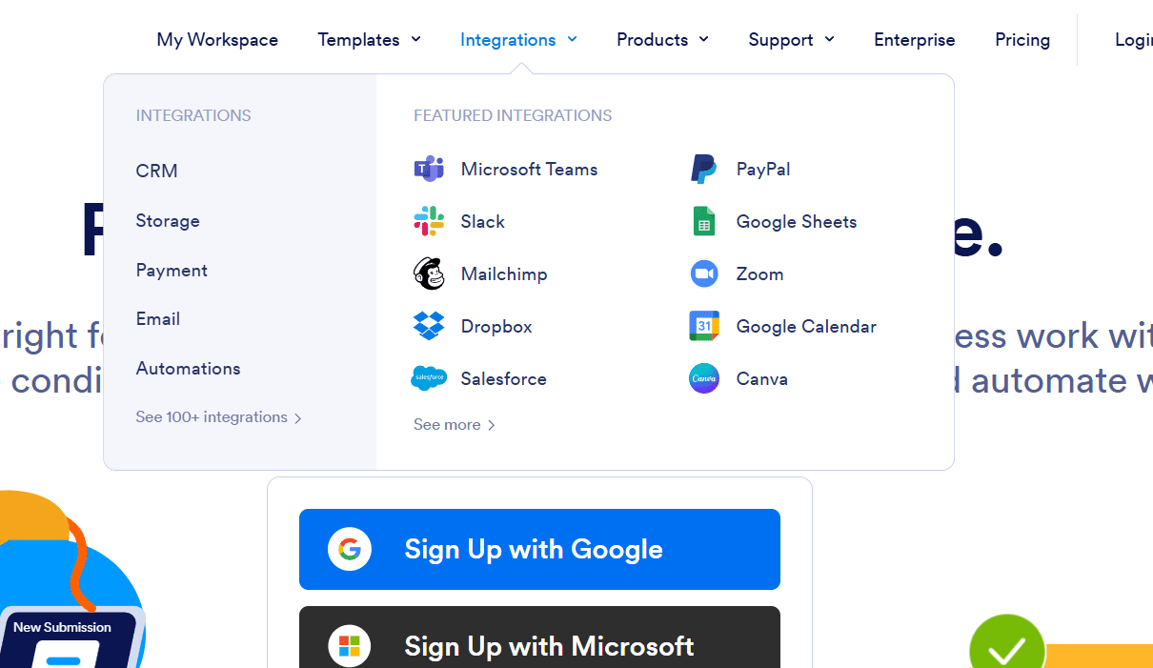Open the Canva integration text link
The image size is (1153, 668).
pyautogui.click(x=762, y=378)
